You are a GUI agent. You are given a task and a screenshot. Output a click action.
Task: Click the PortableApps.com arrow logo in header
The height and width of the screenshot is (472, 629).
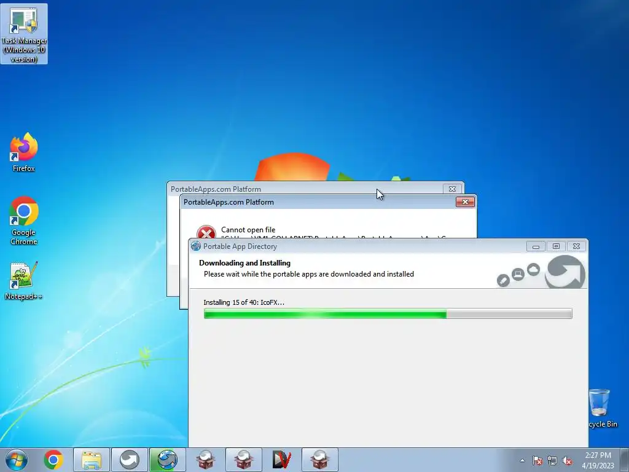[x=566, y=272]
